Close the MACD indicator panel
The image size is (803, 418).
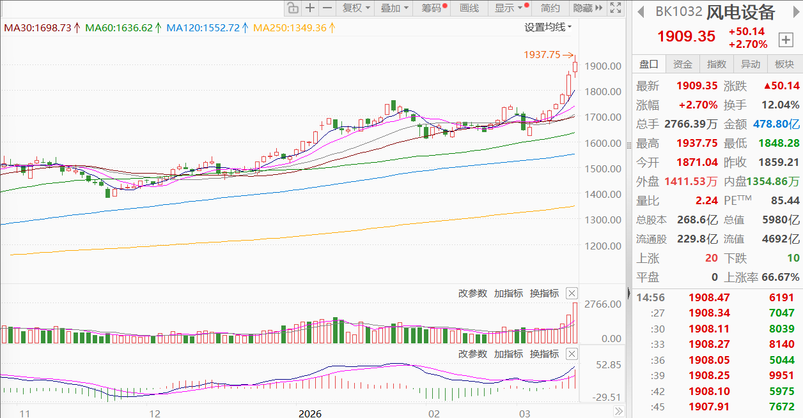(572, 354)
